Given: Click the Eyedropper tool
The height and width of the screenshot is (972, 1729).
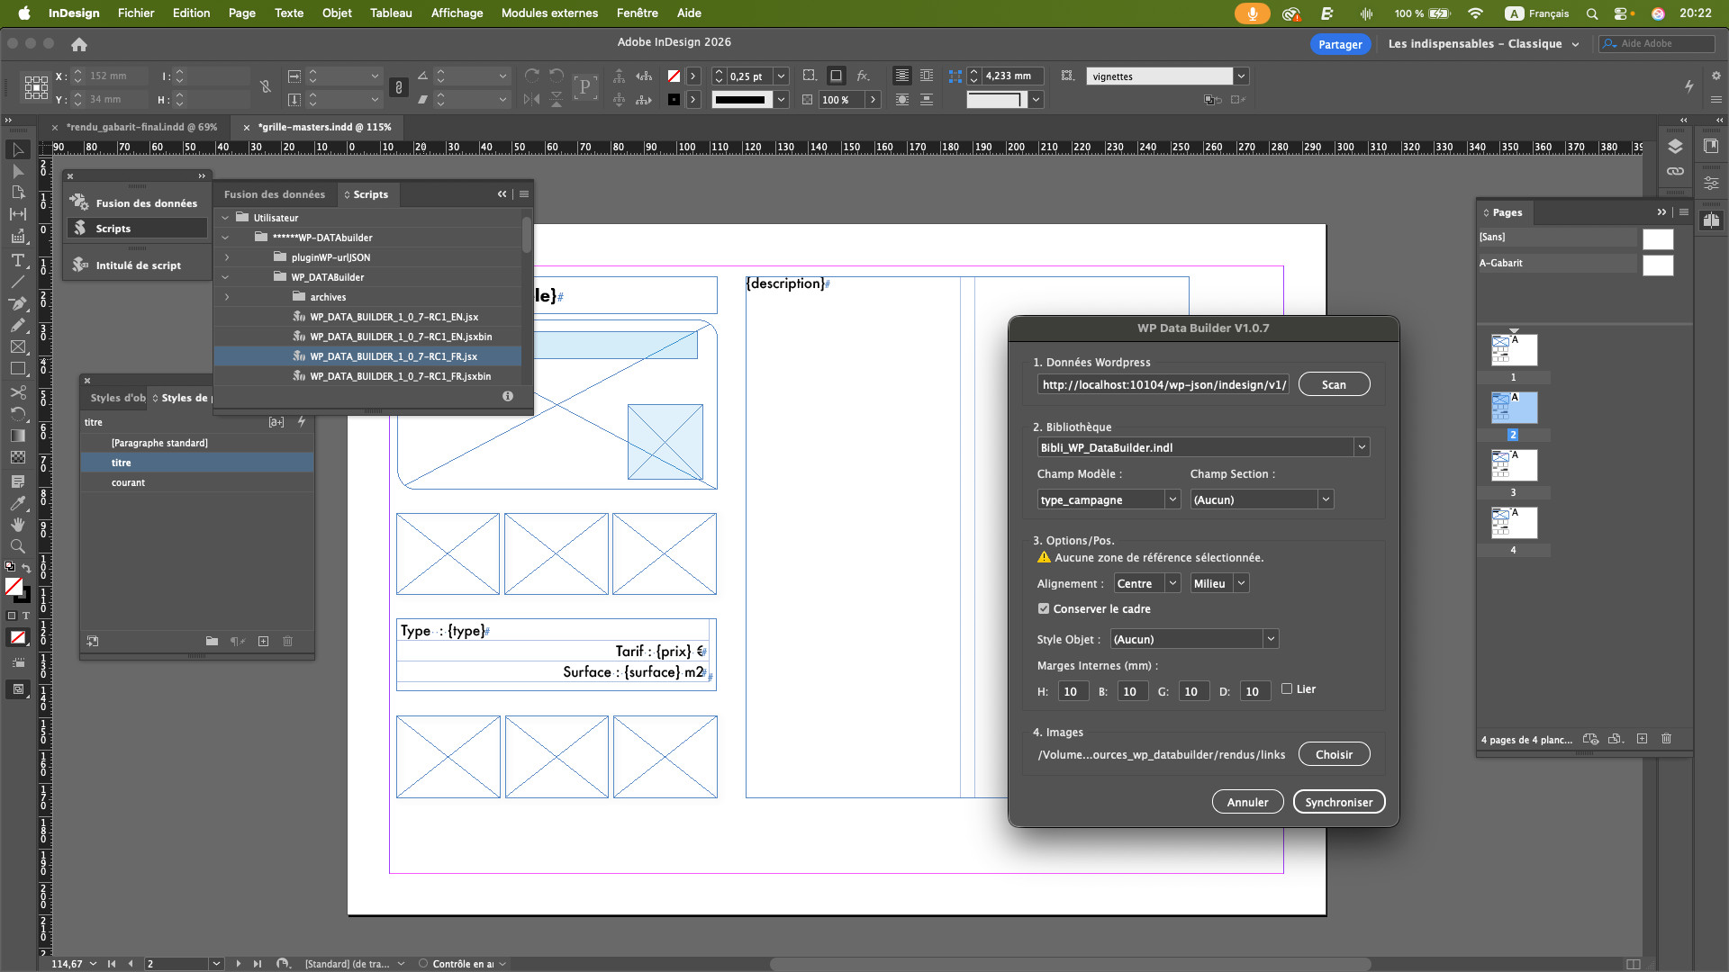Looking at the screenshot, I should tap(17, 503).
